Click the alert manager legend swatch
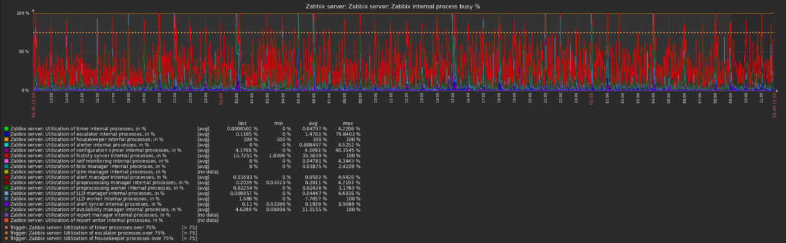Viewport: 786px width, 243px height. coord(6,177)
